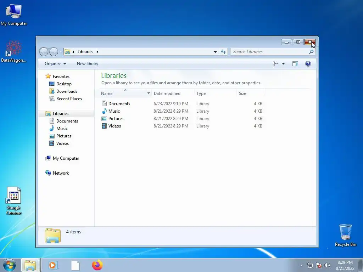
Task: Open the Help icon in toolbar
Action: [x=308, y=64]
